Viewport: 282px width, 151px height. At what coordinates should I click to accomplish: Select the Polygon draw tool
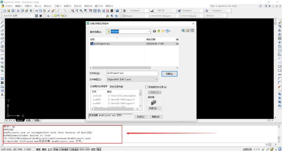(x=2, y=34)
